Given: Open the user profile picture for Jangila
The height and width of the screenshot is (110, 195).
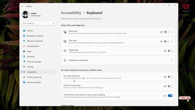Looking at the screenshot, I should (x=25, y=14).
